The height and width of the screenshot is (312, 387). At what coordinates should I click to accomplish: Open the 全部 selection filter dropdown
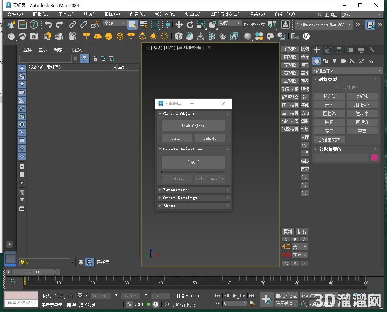click(114, 23)
